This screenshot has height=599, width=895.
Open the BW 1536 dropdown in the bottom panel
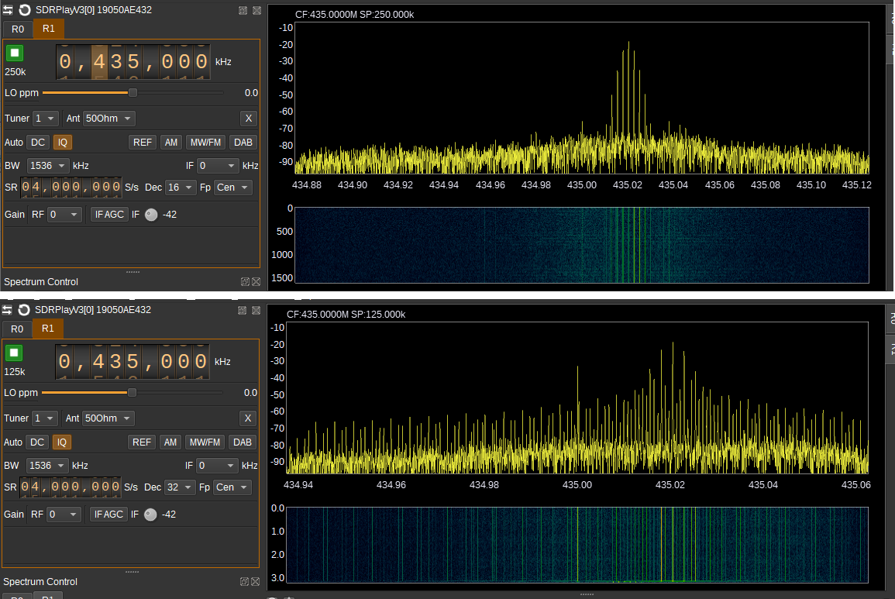point(47,466)
